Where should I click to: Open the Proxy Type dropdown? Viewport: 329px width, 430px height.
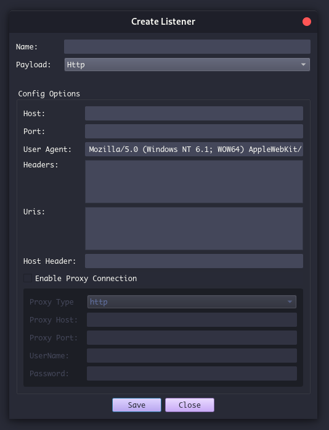(192, 301)
